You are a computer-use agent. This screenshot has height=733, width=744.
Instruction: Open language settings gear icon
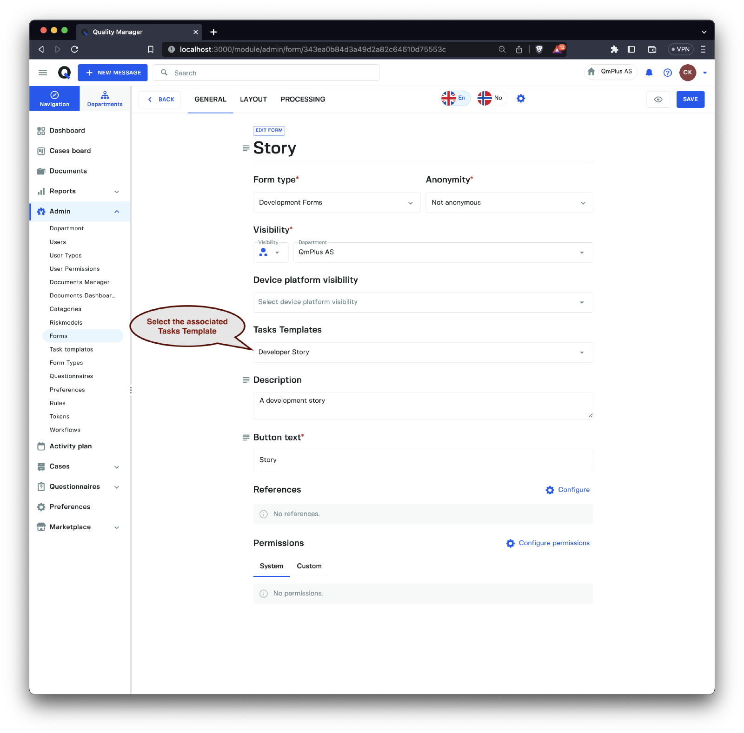tap(521, 99)
